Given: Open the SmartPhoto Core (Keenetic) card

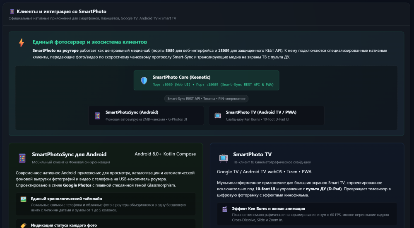Looking at the screenshot, I should [206, 80].
